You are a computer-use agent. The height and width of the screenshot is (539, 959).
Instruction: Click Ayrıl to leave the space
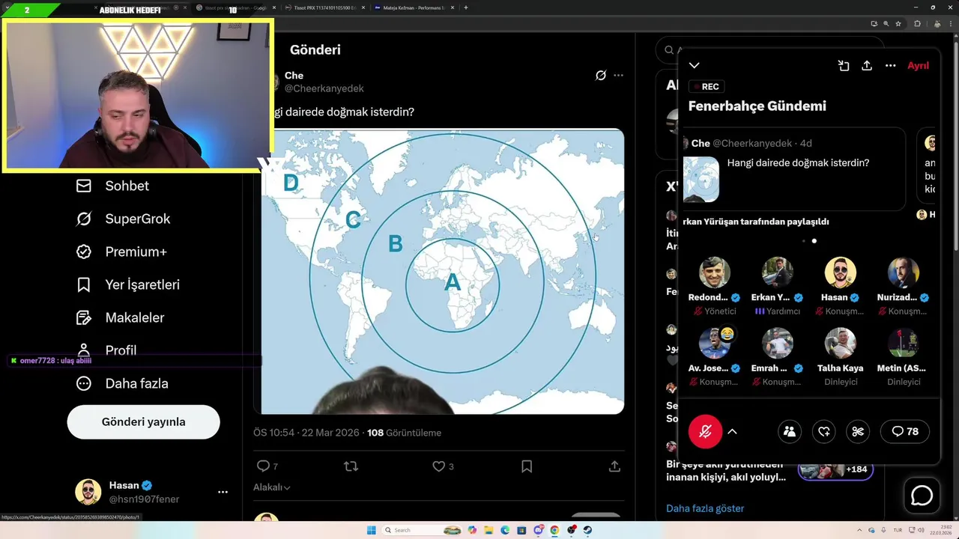918,66
